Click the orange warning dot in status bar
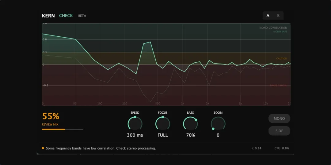Image resolution: width=331 pixels, height=165 pixels. pos(43,148)
